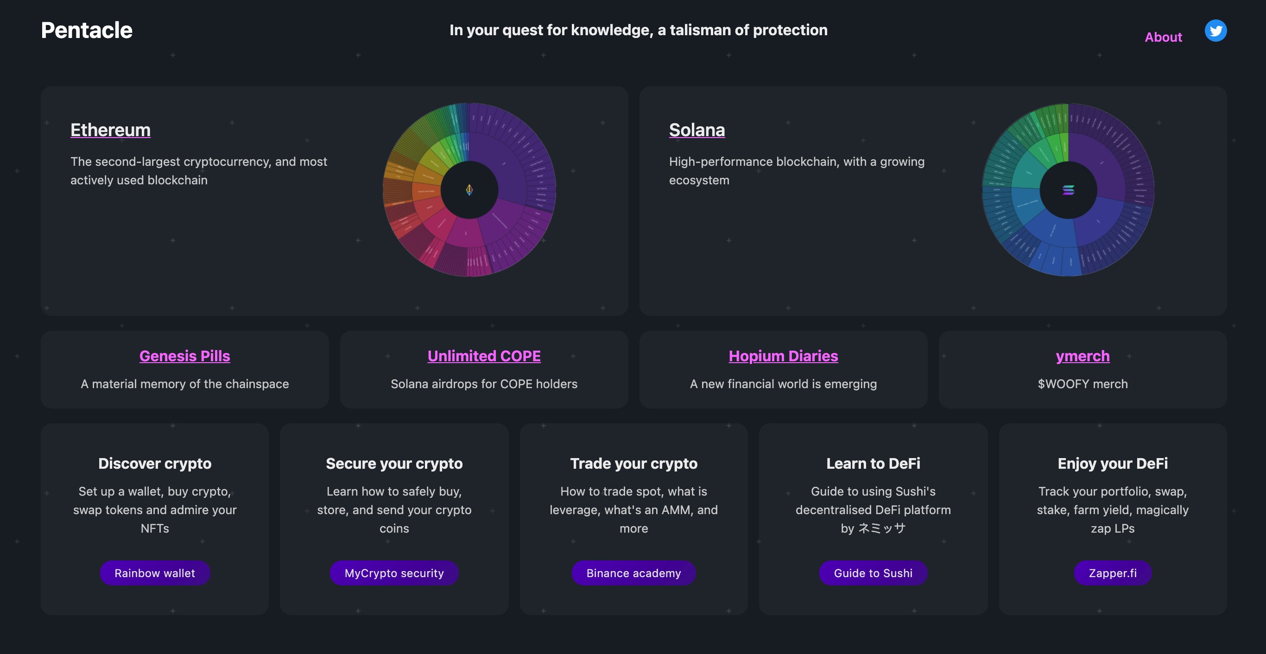1266x654 pixels.
Task: Open the Solana link
Action: [697, 130]
